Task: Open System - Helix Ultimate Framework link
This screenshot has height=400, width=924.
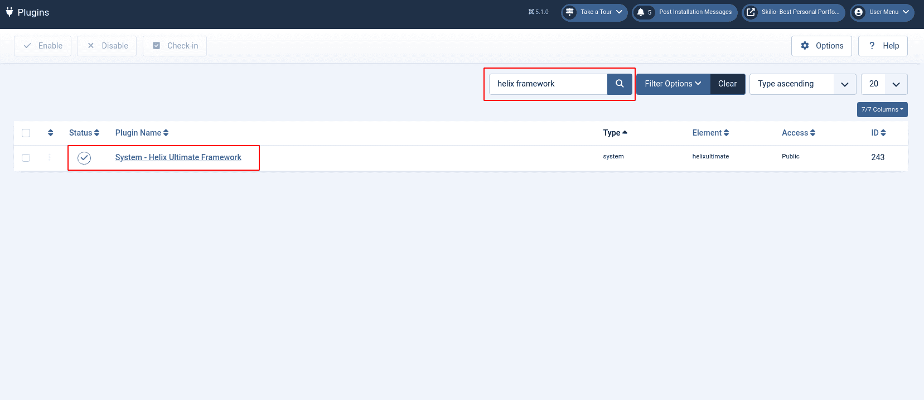Action: pyautogui.click(x=178, y=157)
